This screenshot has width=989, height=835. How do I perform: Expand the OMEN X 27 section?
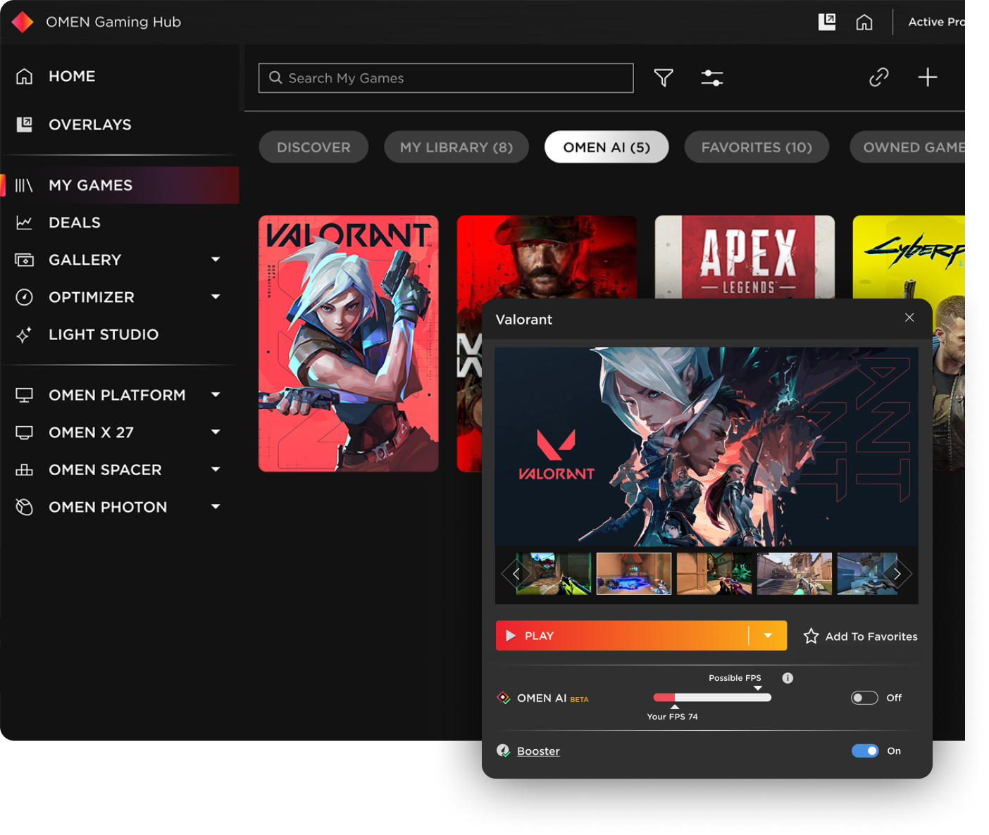coord(216,432)
